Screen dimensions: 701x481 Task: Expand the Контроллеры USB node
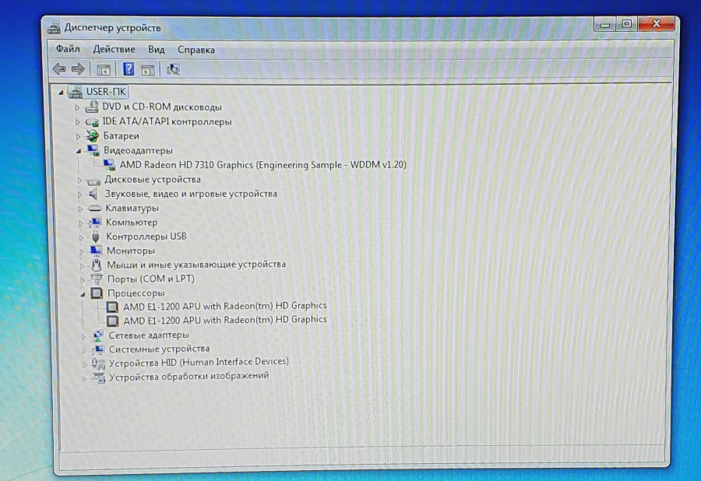click(x=81, y=237)
